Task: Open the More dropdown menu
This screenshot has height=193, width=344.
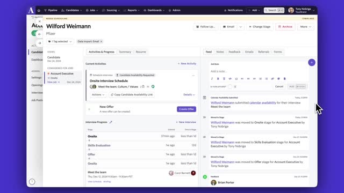Action: point(306,27)
